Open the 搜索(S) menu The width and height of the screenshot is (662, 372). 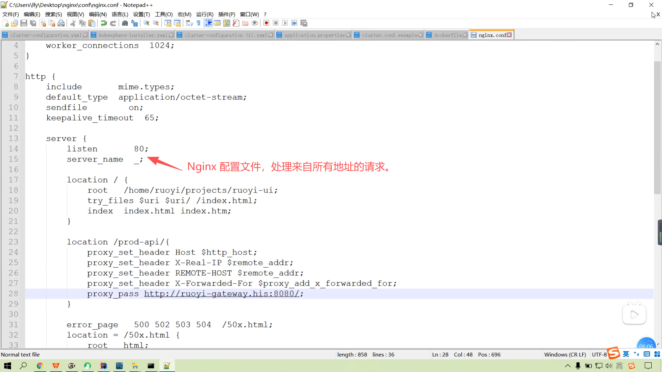pyautogui.click(x=53, y=14)
